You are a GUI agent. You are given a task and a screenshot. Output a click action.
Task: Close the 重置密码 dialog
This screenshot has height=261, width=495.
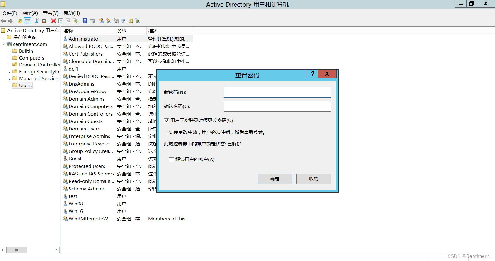327,74
